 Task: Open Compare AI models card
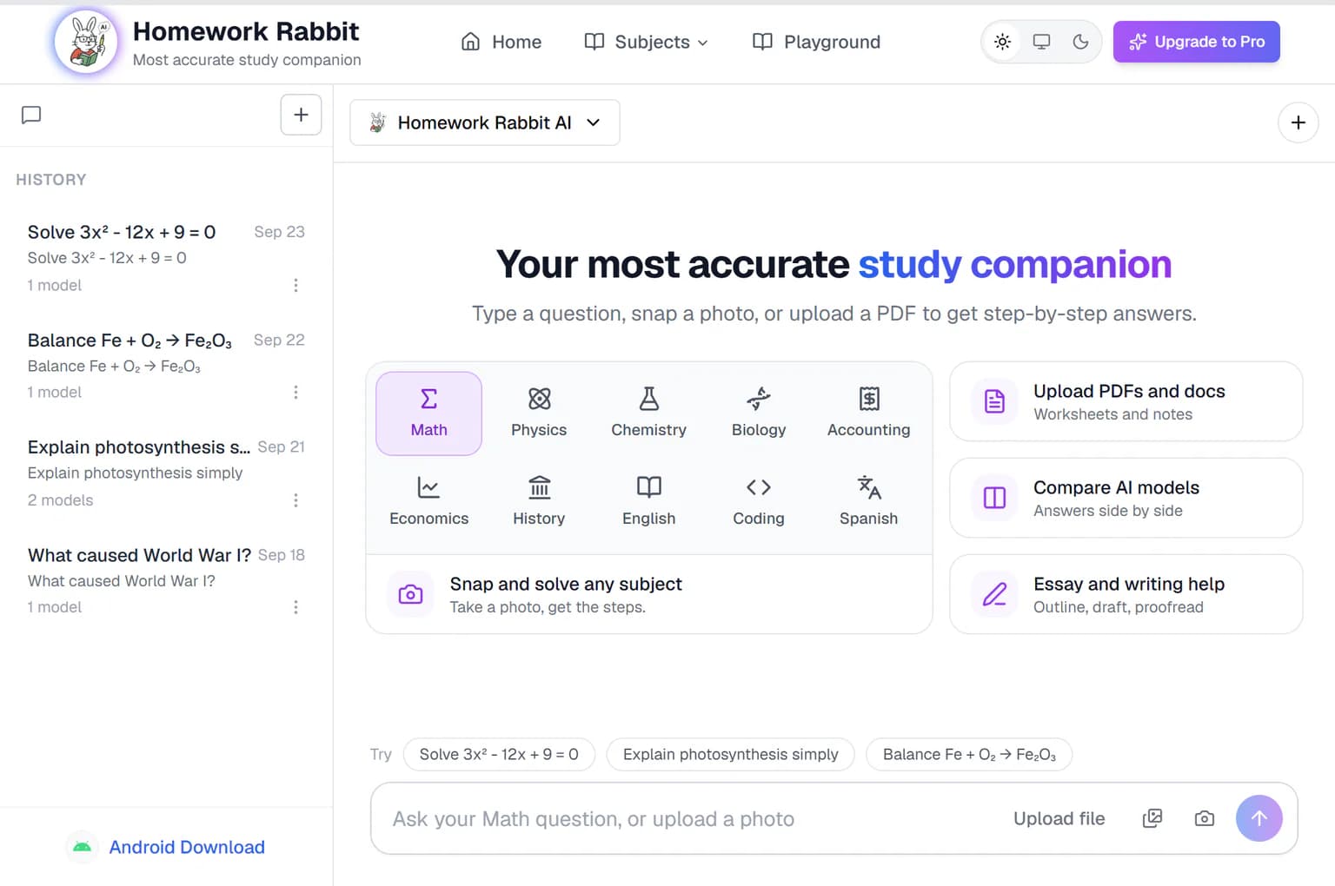pyautogui.click(x=1126, y=498)
